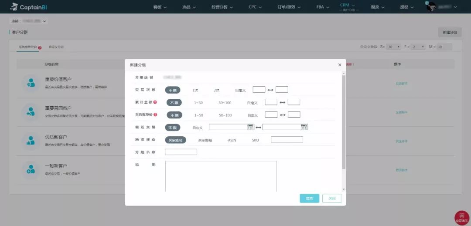Choose 自定义 for 最近交易
The image size is (471, 226).
pos(198,128)
